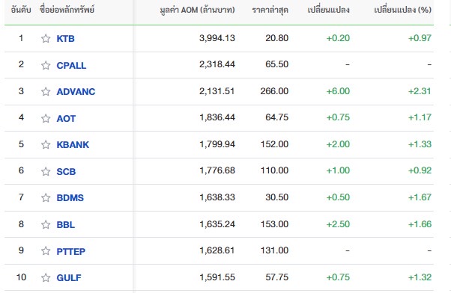Star the KBANK stock
The height and width of the screenshot is (293, 451).
click(46, 145)
